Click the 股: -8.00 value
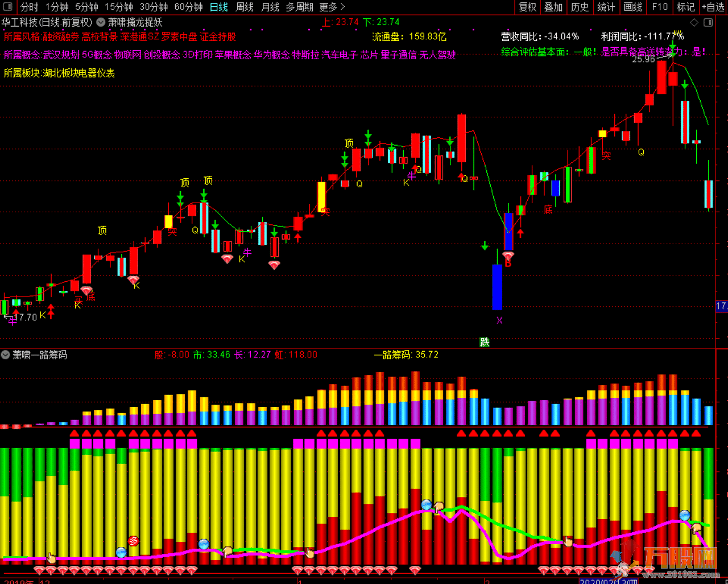 [171, 355]
